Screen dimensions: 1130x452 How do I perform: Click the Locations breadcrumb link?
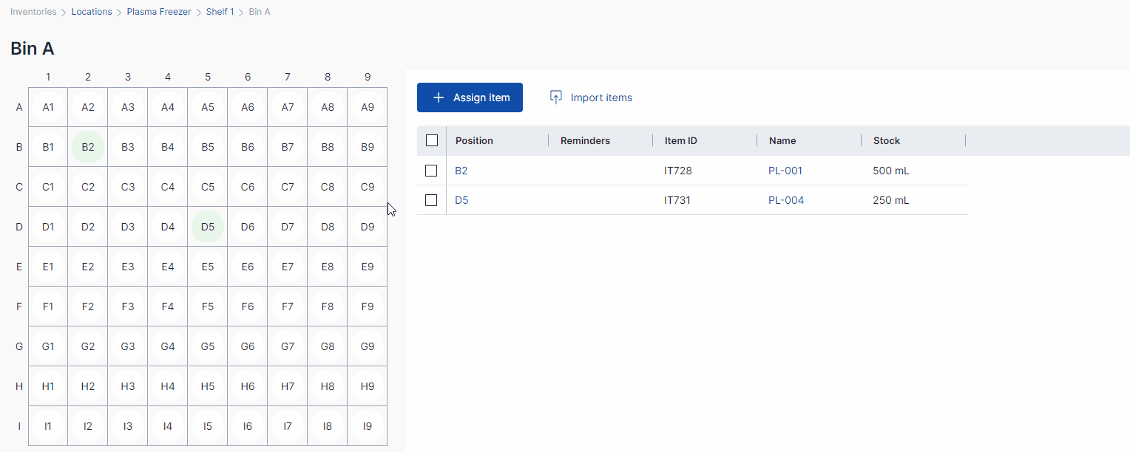[x=92, y=12]
